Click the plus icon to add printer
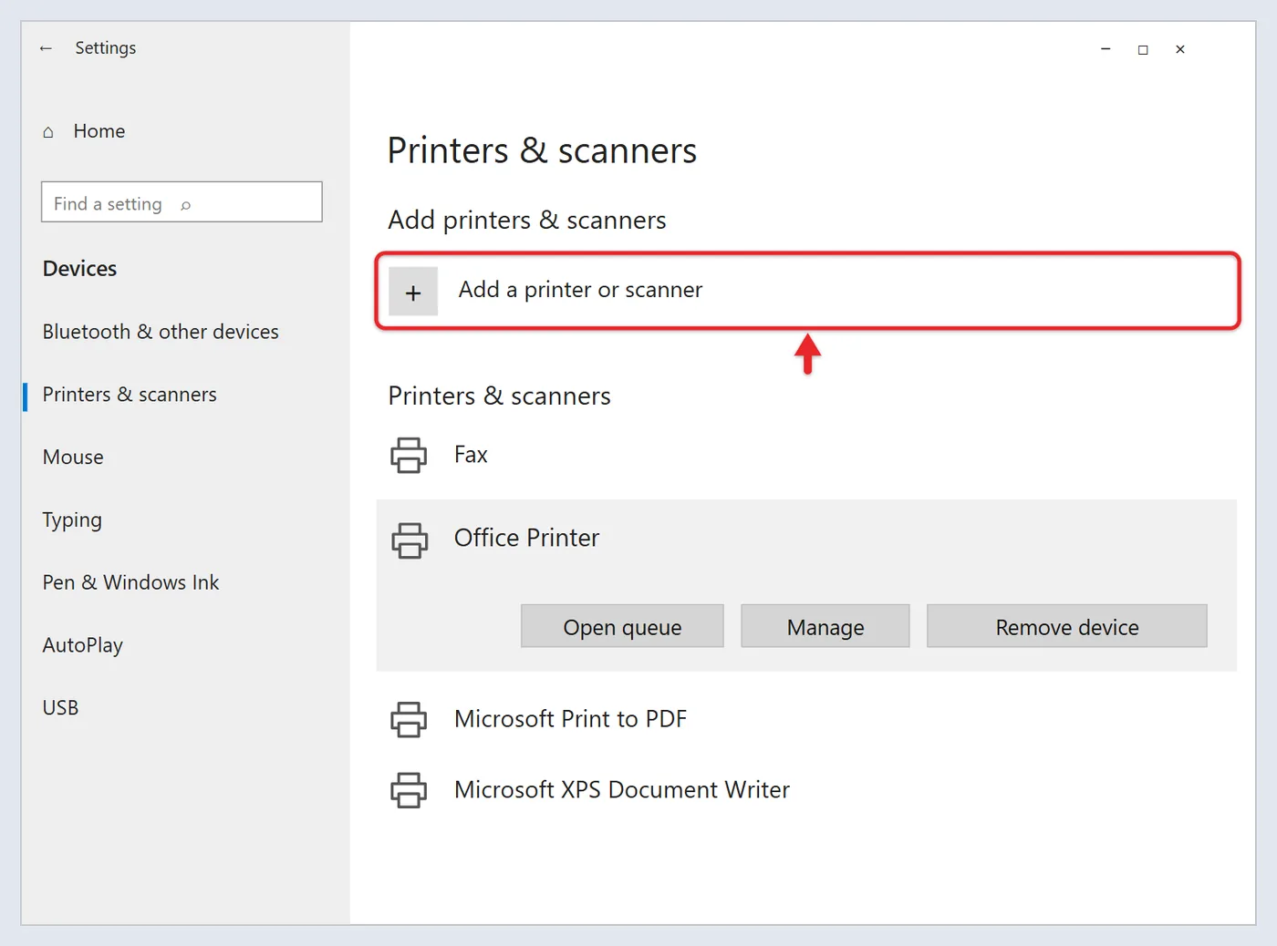 413,292
